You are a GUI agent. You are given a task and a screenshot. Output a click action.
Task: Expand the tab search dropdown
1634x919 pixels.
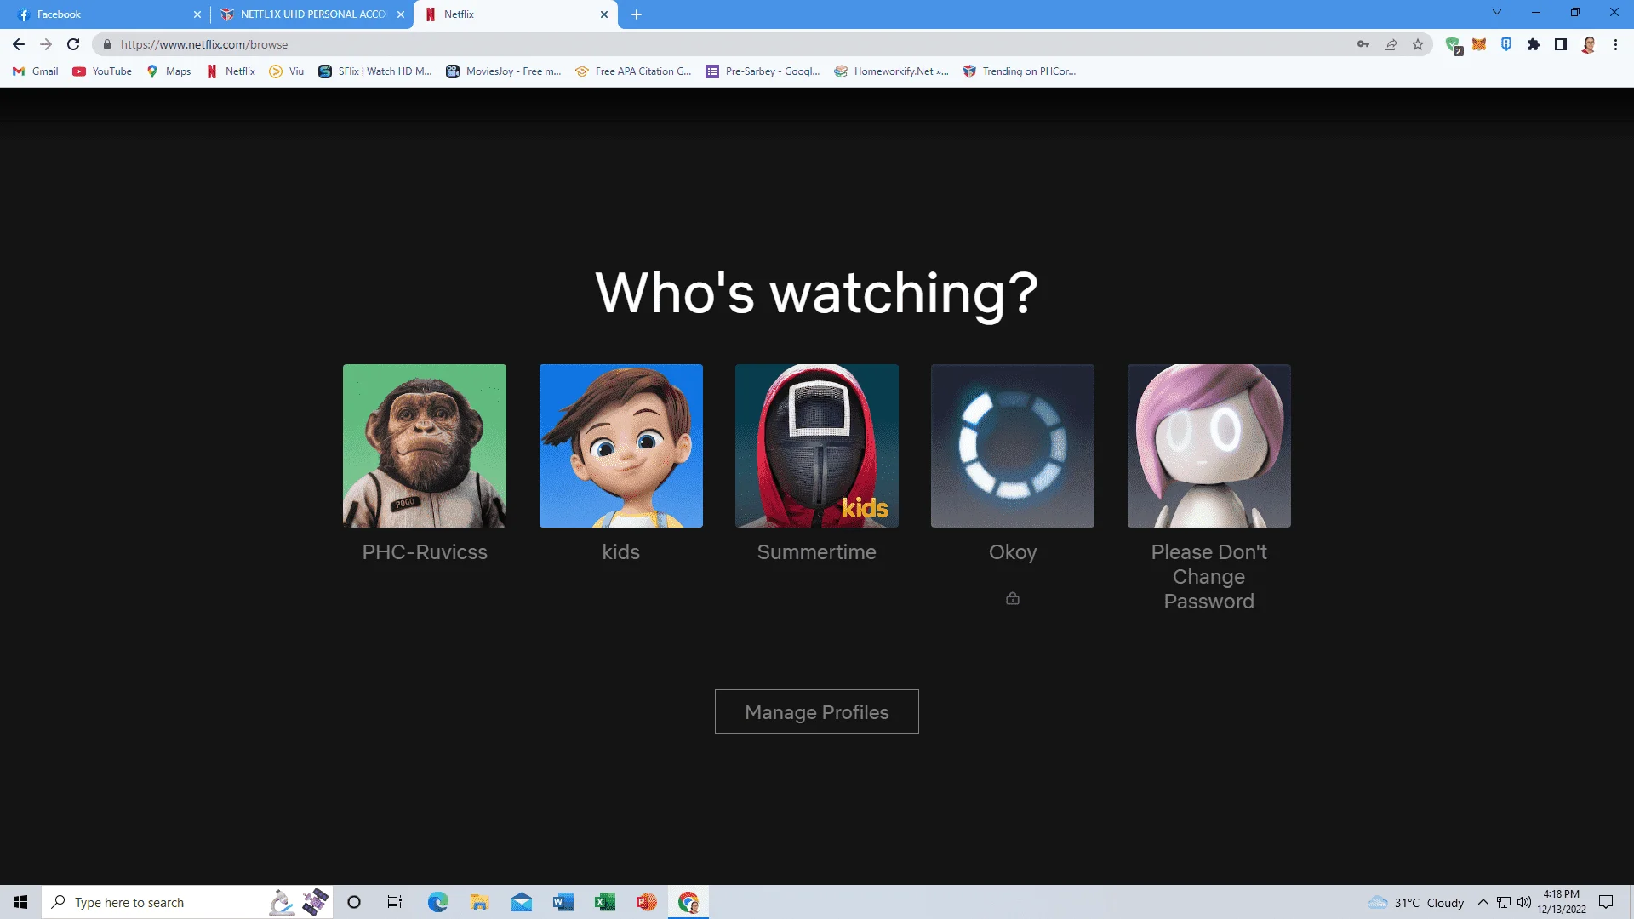coord(1497,13)
